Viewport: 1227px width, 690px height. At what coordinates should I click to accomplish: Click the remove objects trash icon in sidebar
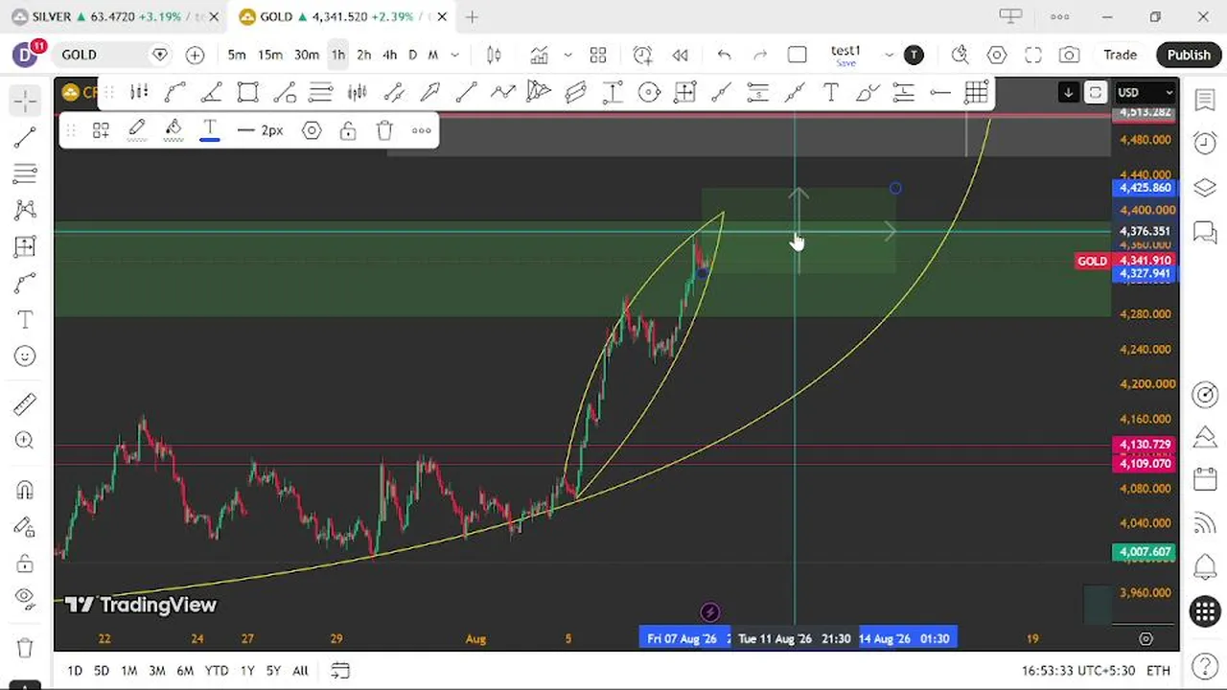click(26, 648)
